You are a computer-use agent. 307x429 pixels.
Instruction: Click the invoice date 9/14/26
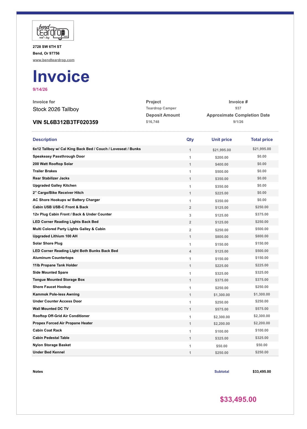pos(40,89)
